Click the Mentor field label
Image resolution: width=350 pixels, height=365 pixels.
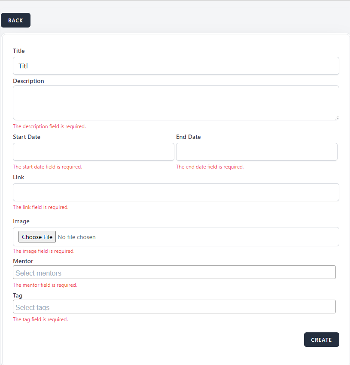pyautogui.click(x=23, y=261)
